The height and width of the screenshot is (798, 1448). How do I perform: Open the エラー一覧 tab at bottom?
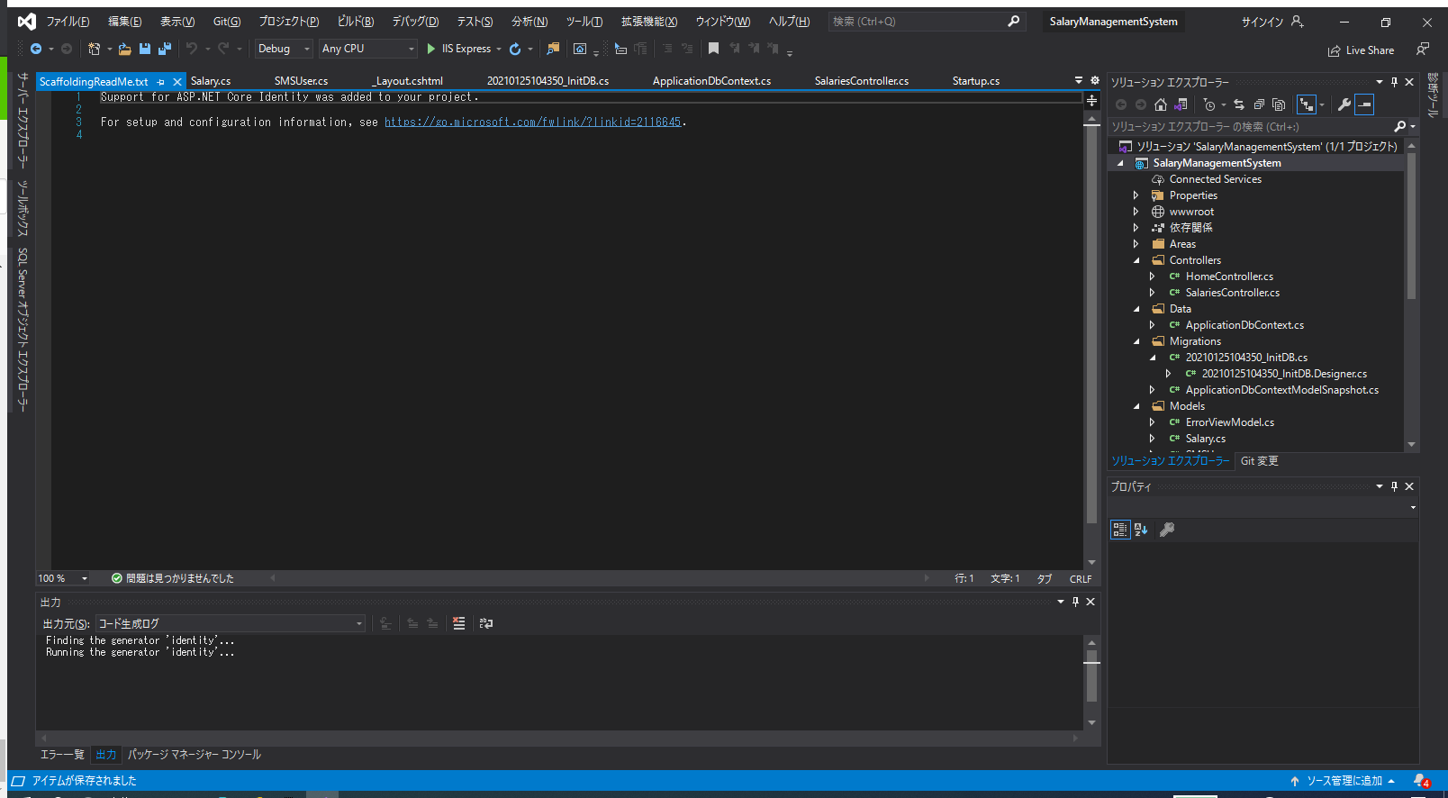click(x=62, y=755)
